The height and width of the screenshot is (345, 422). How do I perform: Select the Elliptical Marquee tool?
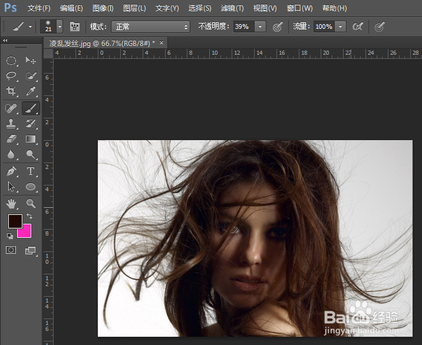coord(11,61)
